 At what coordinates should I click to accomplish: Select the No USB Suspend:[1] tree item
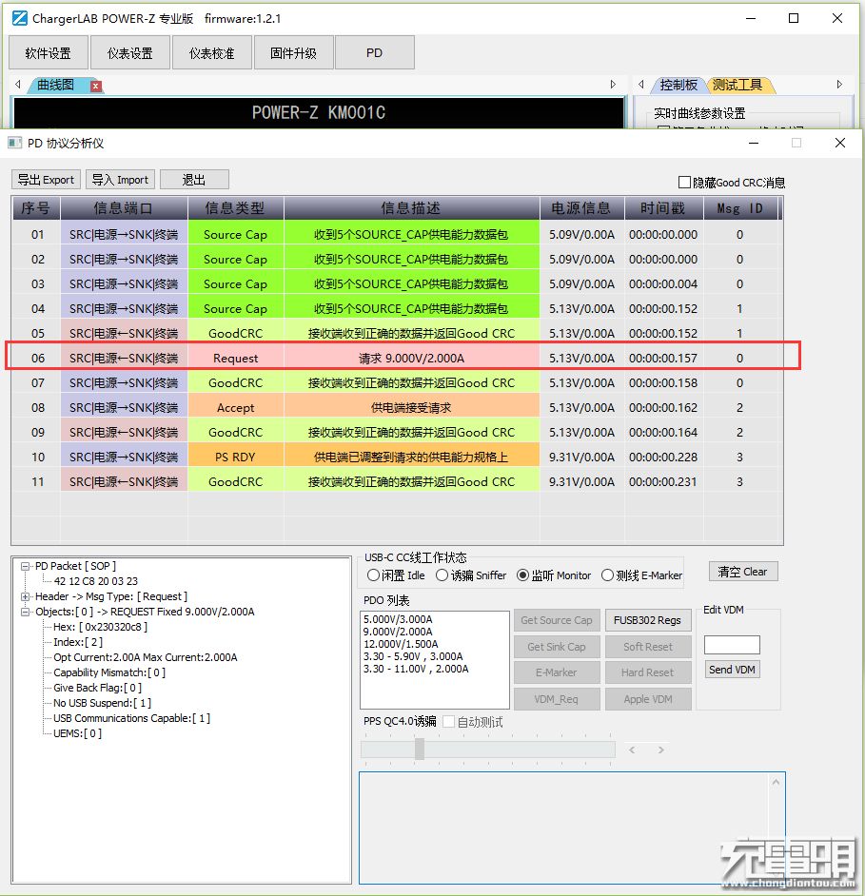(103, 703)
